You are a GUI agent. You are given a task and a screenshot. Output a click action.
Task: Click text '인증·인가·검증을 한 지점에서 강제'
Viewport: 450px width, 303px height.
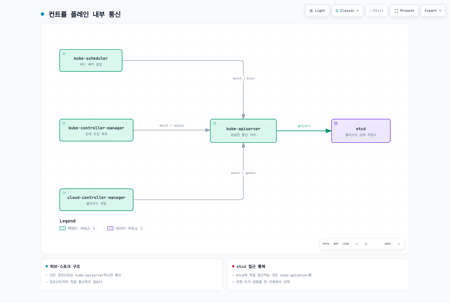click(x=263, y=282)
